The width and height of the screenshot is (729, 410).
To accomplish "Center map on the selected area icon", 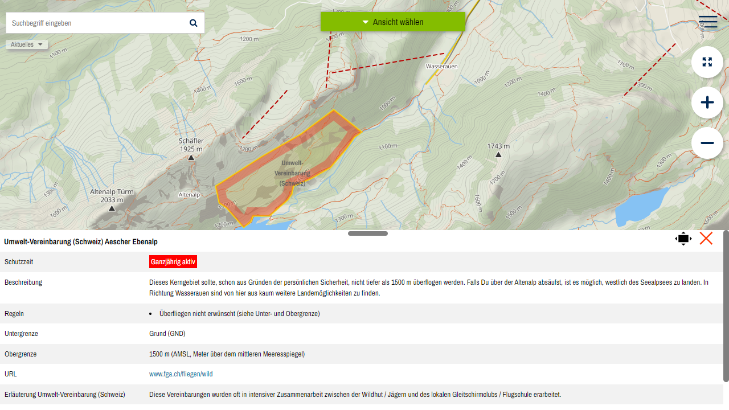I will (x=683, y=239).
